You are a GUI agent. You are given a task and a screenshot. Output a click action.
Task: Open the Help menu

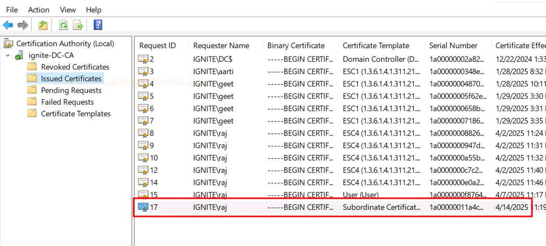[94, 10]
